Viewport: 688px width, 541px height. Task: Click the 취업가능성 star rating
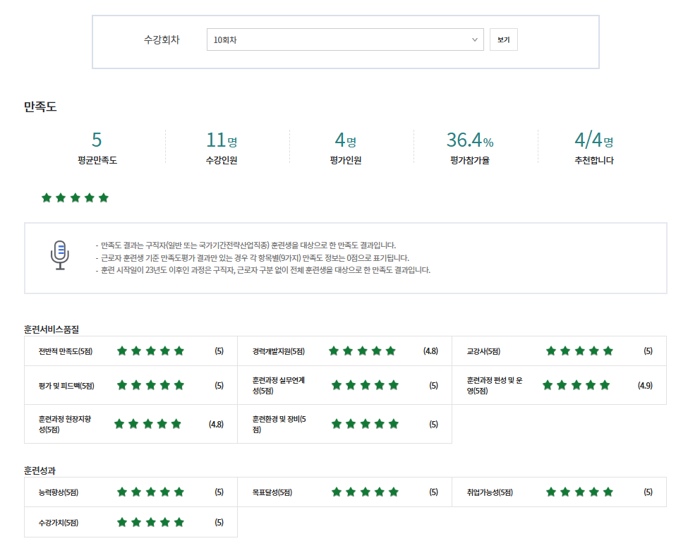[x=579, y=492]
